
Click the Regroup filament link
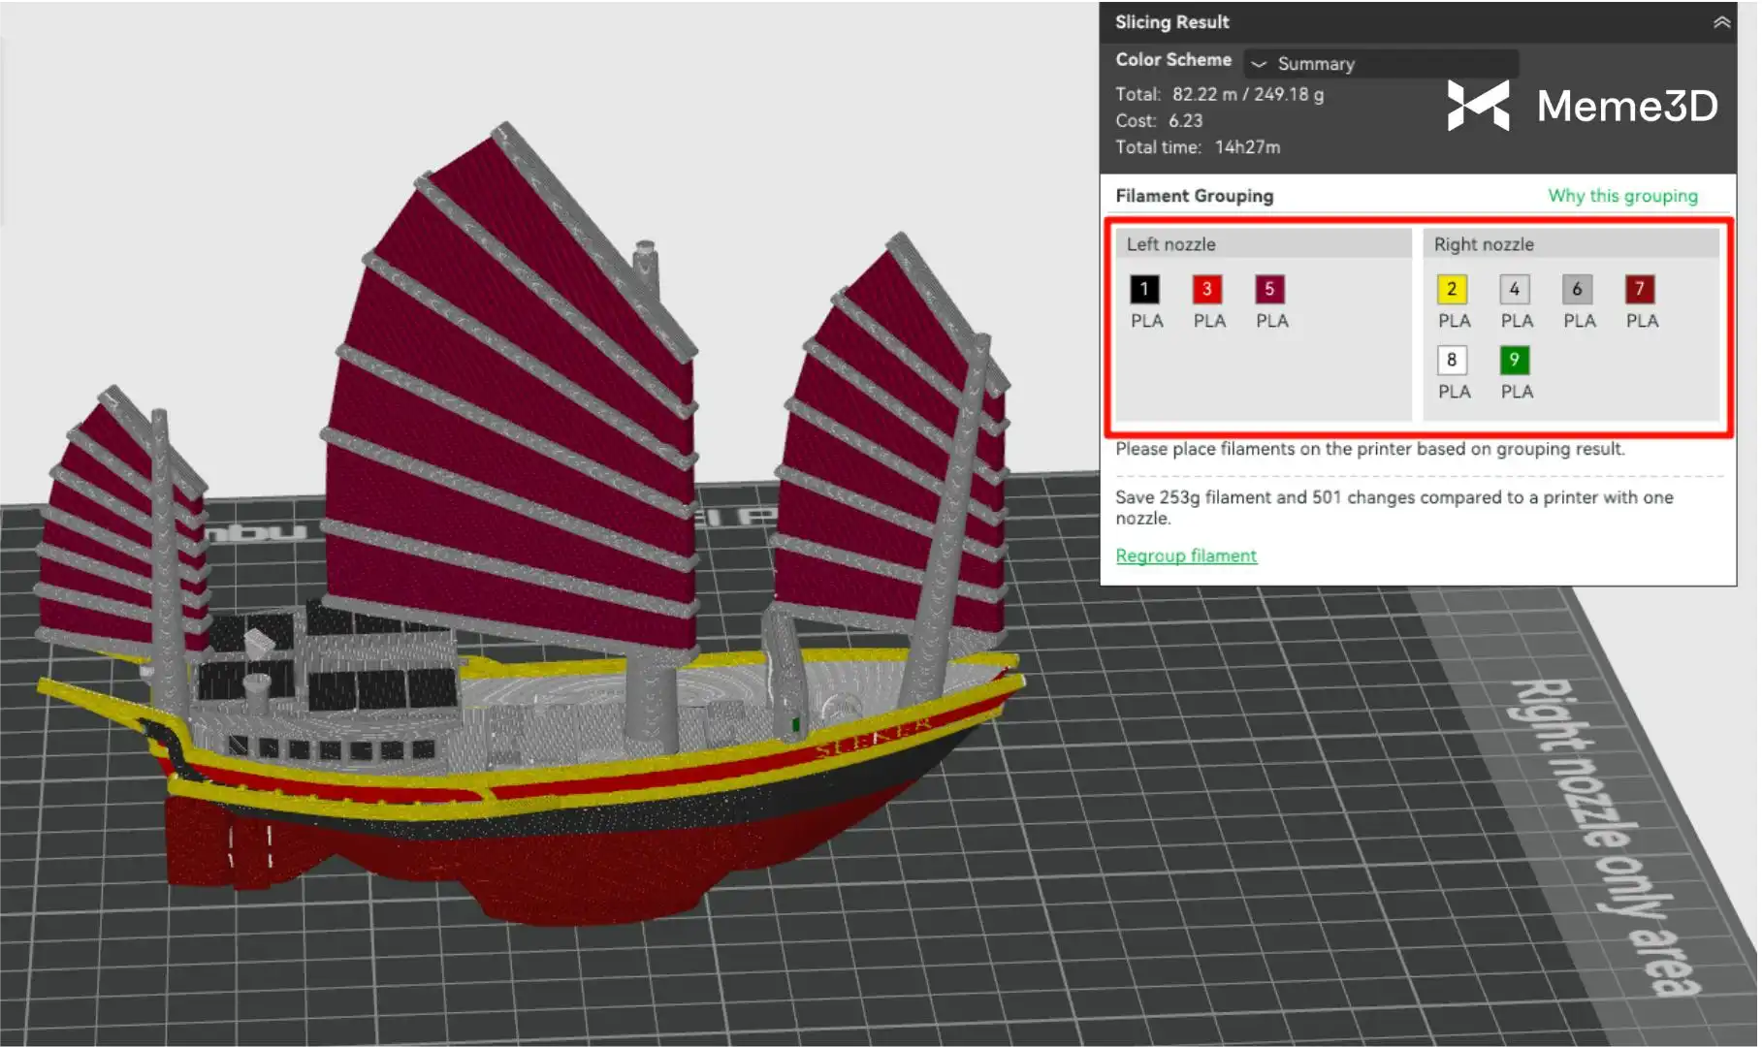click(1185, 555)
